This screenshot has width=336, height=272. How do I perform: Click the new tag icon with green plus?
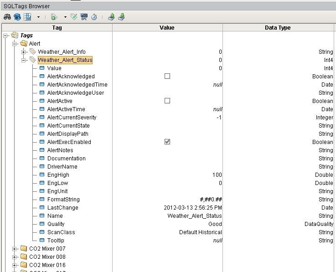coord(54,17)
